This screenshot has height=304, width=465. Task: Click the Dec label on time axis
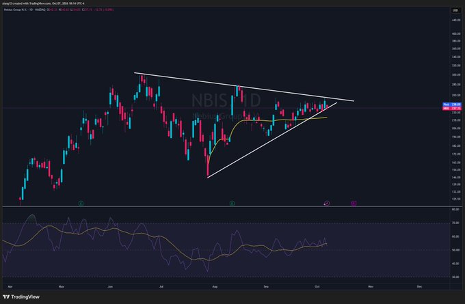[x=419, y=287]
